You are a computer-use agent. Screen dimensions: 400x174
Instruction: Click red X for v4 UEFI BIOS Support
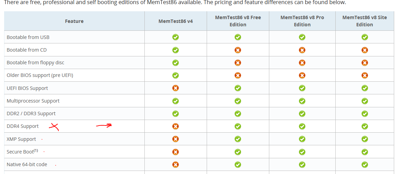(176, 88)
